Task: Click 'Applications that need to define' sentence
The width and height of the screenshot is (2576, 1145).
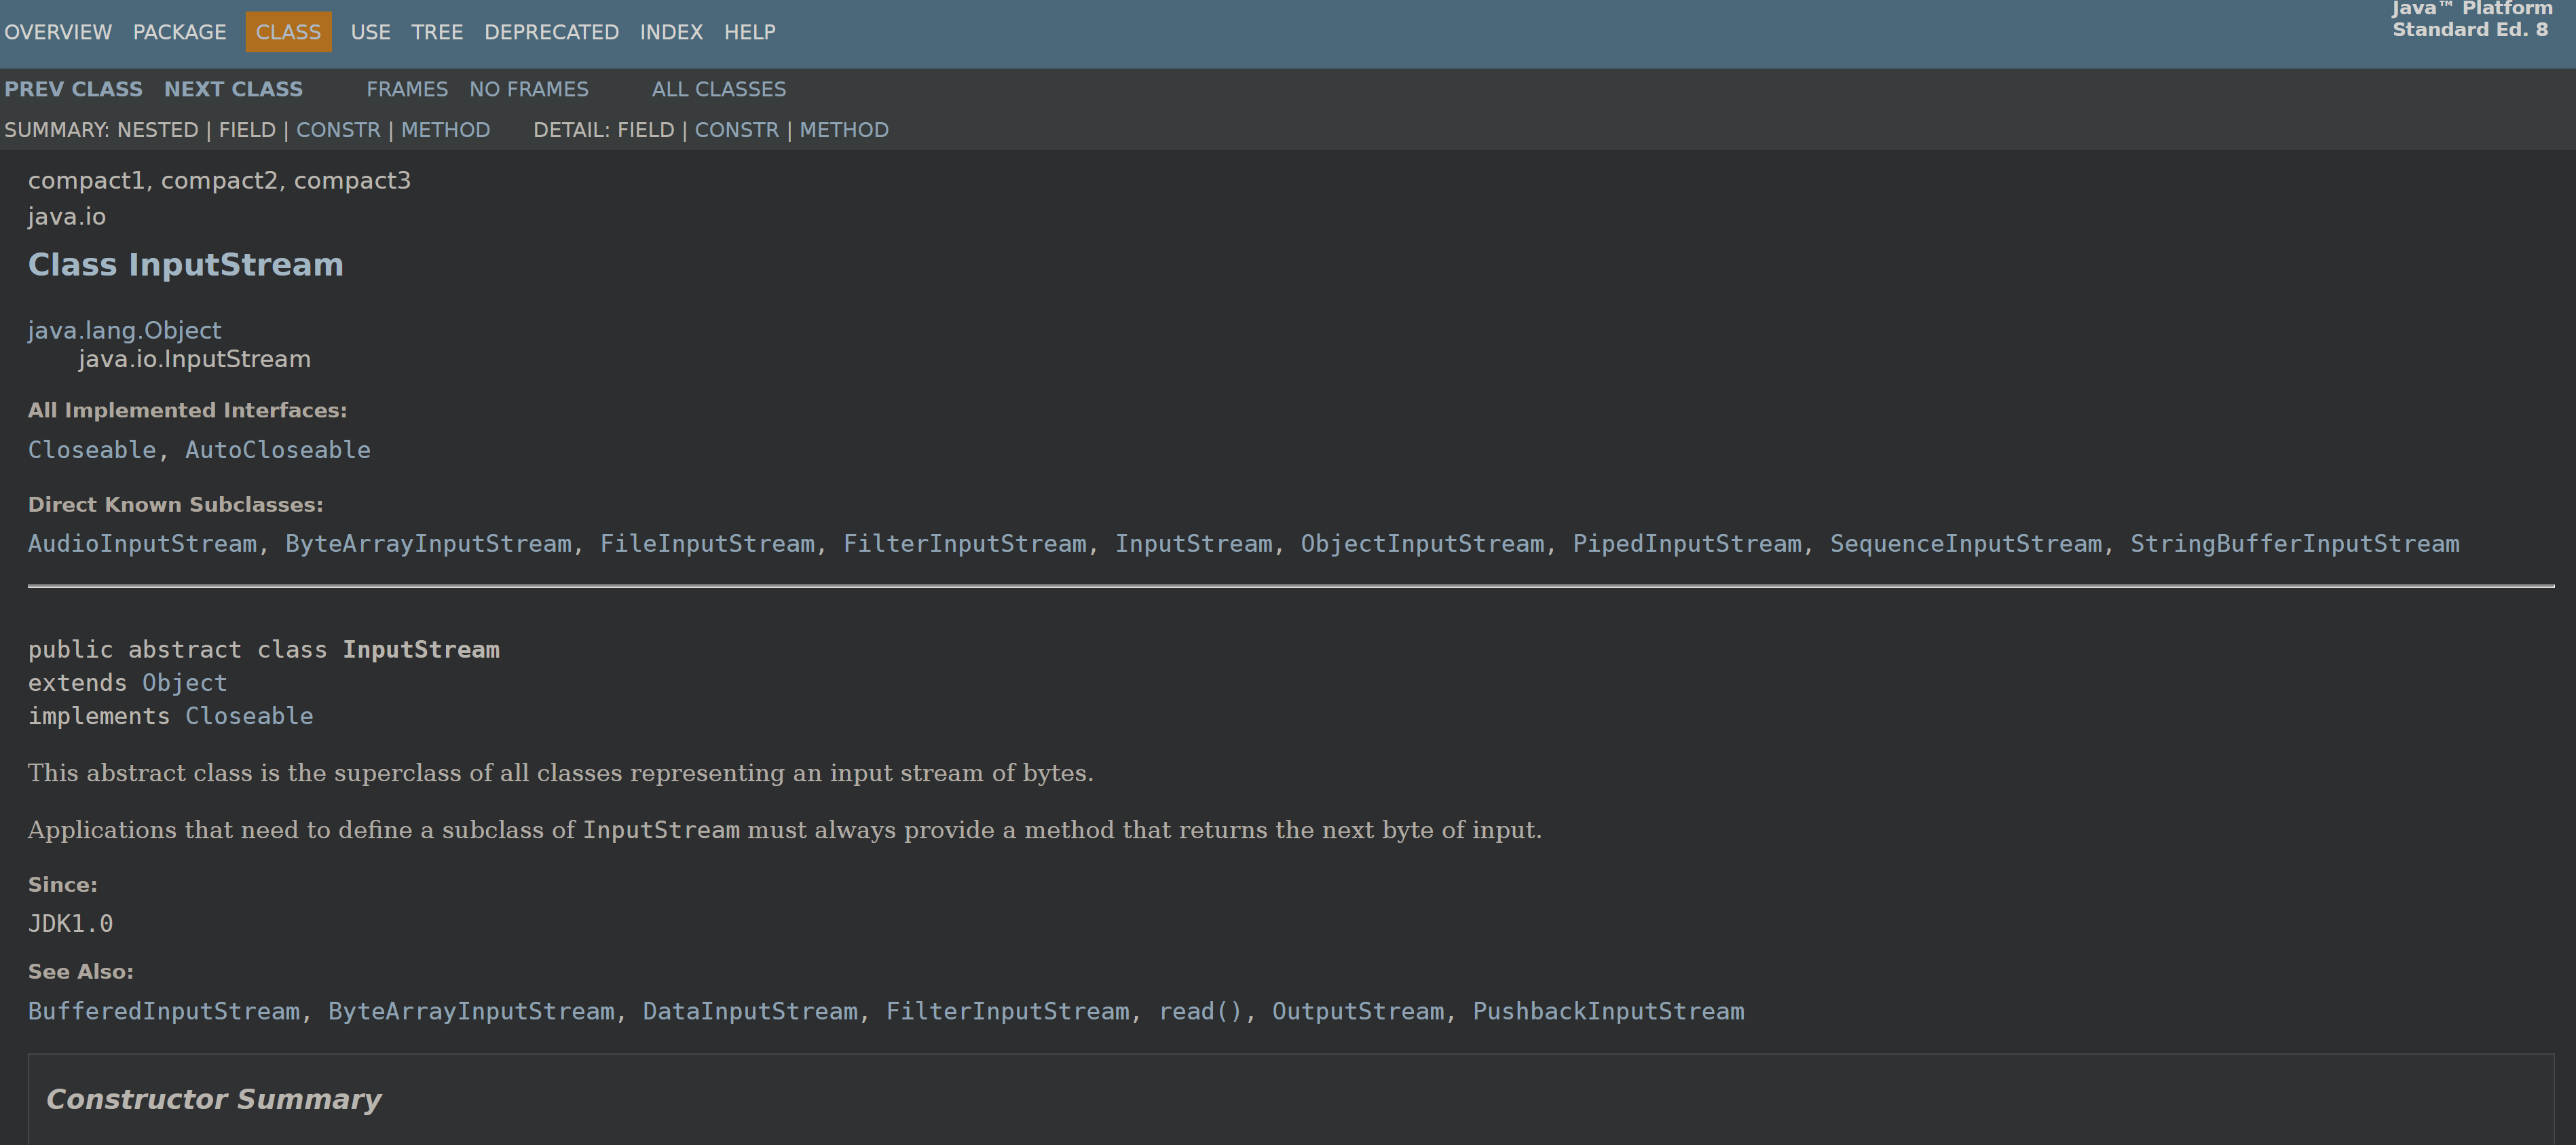Action: click(x=785, y=830)
